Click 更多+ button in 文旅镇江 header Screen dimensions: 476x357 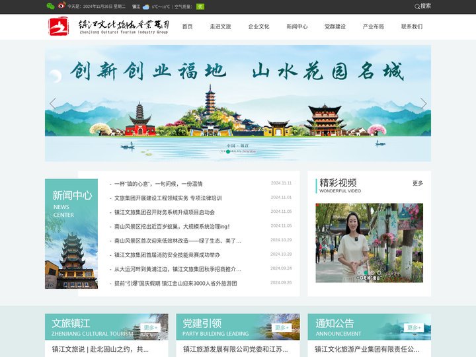151,327
